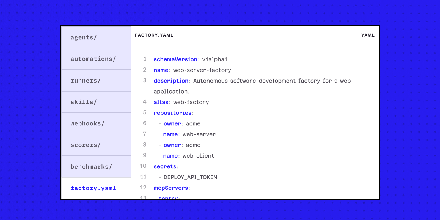
Task: Click the DEPLOY_API_TOKEN entry
Action: coord(190,177)
